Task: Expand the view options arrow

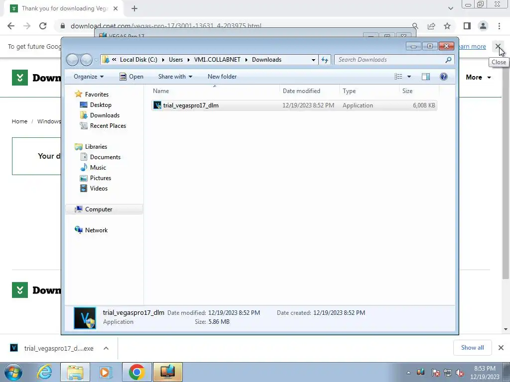Action: coord(409,77)
